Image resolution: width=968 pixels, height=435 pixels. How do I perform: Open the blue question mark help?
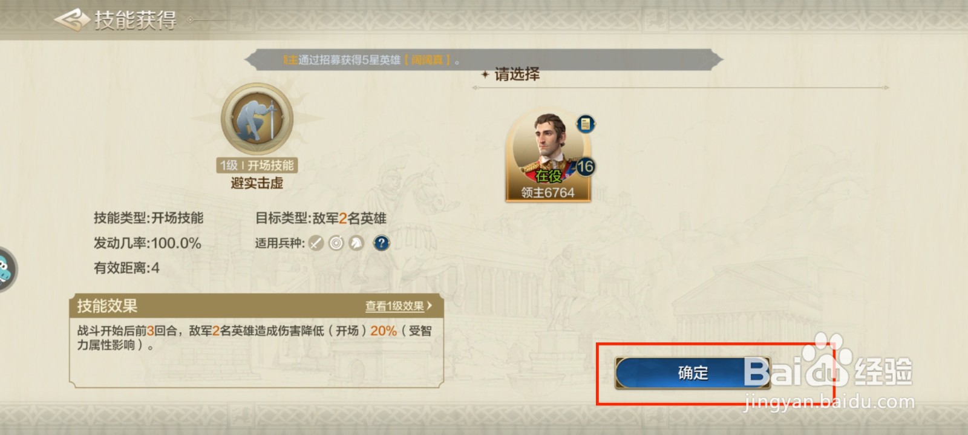[381, 243]
